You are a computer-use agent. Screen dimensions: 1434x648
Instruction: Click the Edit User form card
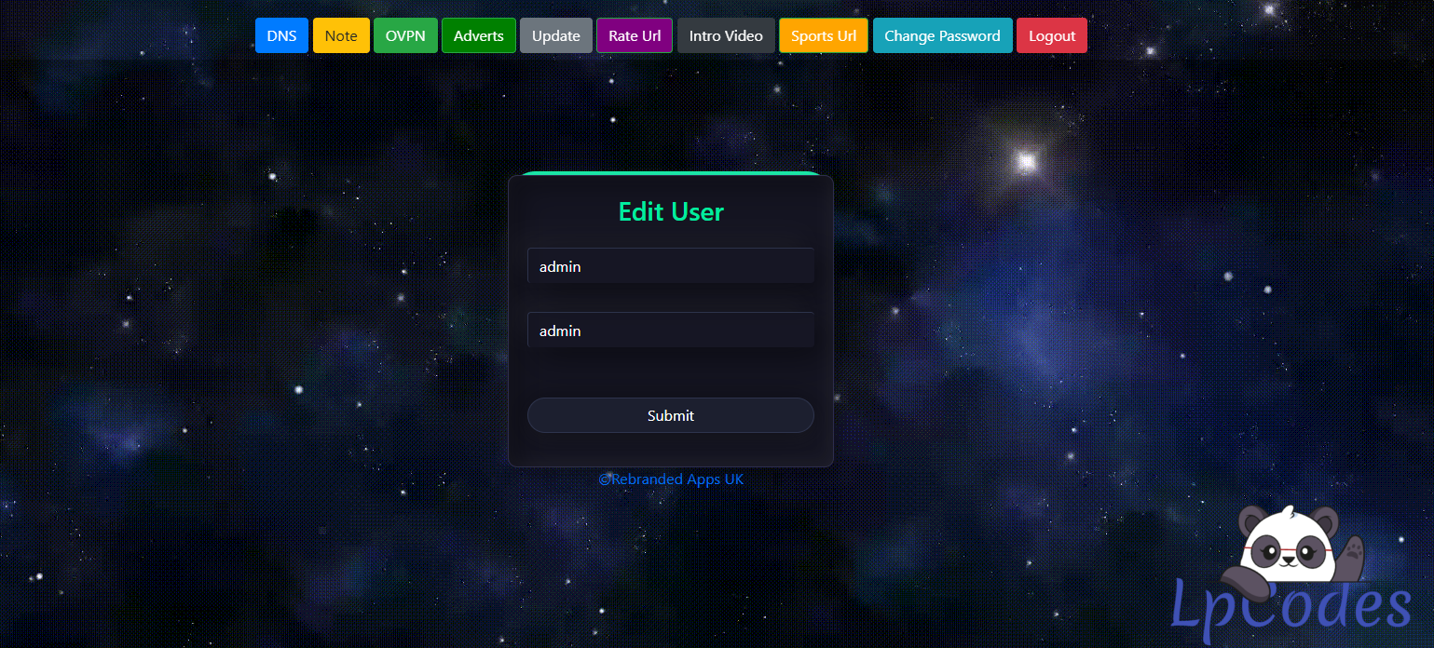click(670, 372)
